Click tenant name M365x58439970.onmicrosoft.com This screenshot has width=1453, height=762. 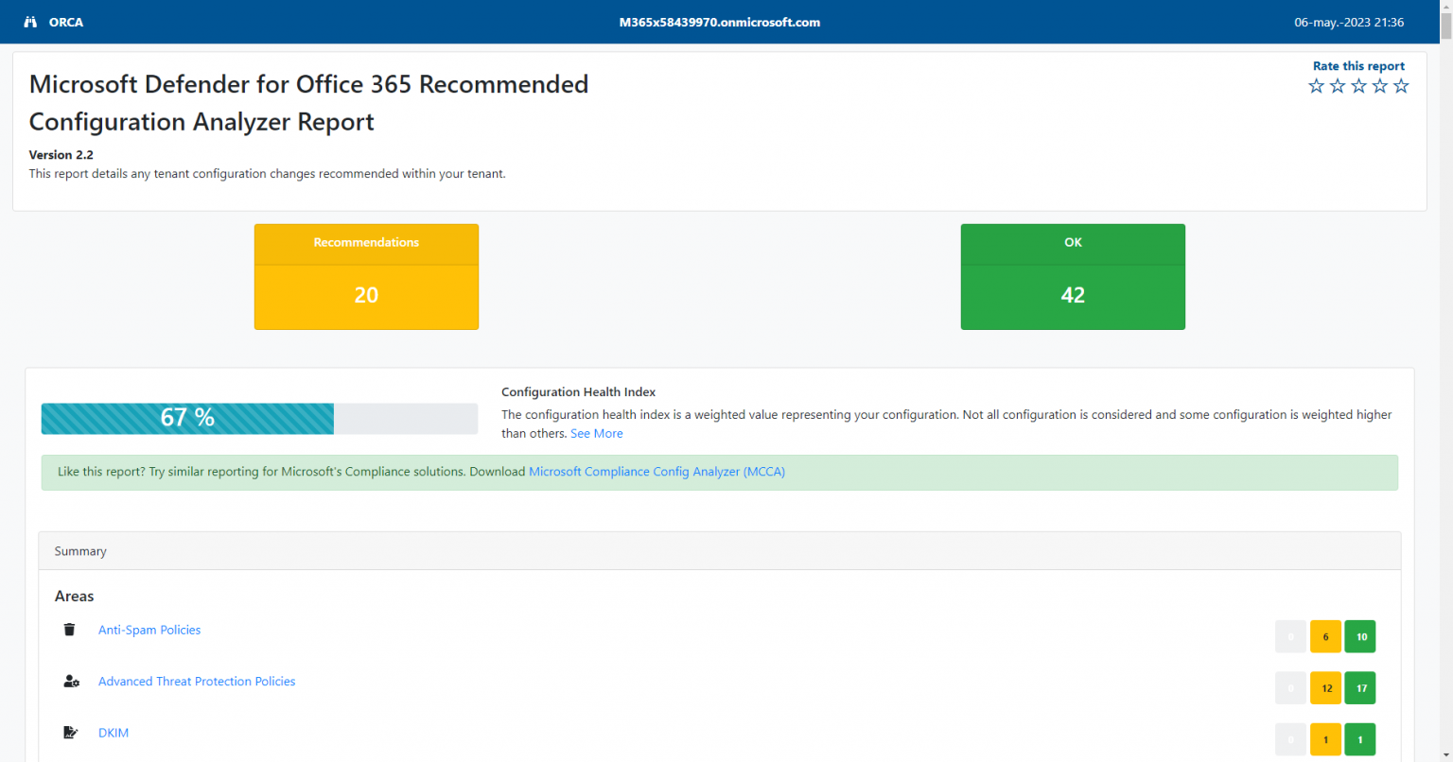coord(720,22)
